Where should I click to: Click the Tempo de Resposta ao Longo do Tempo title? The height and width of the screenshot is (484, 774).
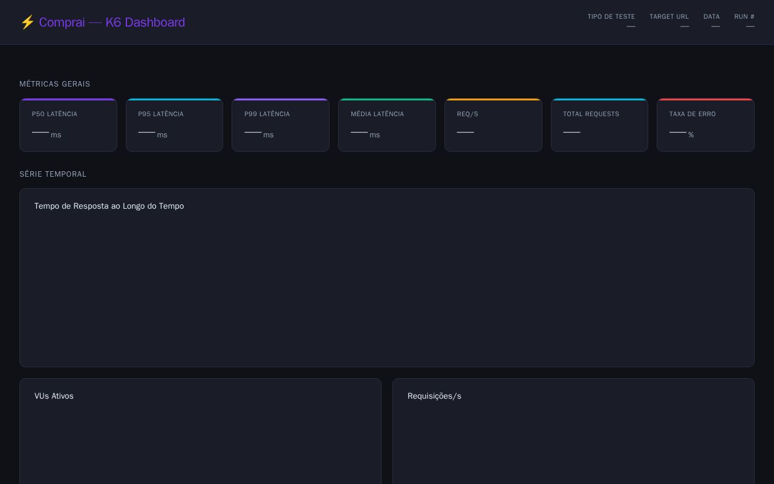pyautogui.click(x=109, y=206)
